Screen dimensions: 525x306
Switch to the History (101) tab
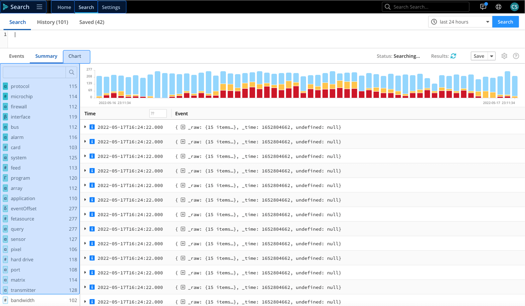tap(53, 22)
